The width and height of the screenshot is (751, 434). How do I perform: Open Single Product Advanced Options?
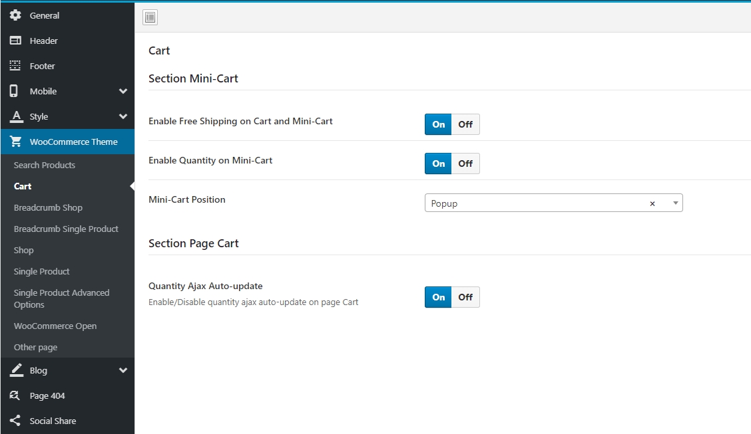point(61,298)
